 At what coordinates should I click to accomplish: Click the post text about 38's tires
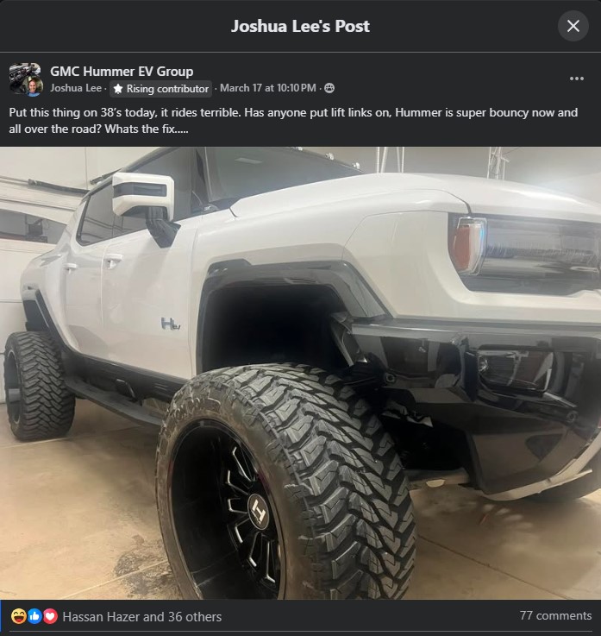[x=293, y=121]
